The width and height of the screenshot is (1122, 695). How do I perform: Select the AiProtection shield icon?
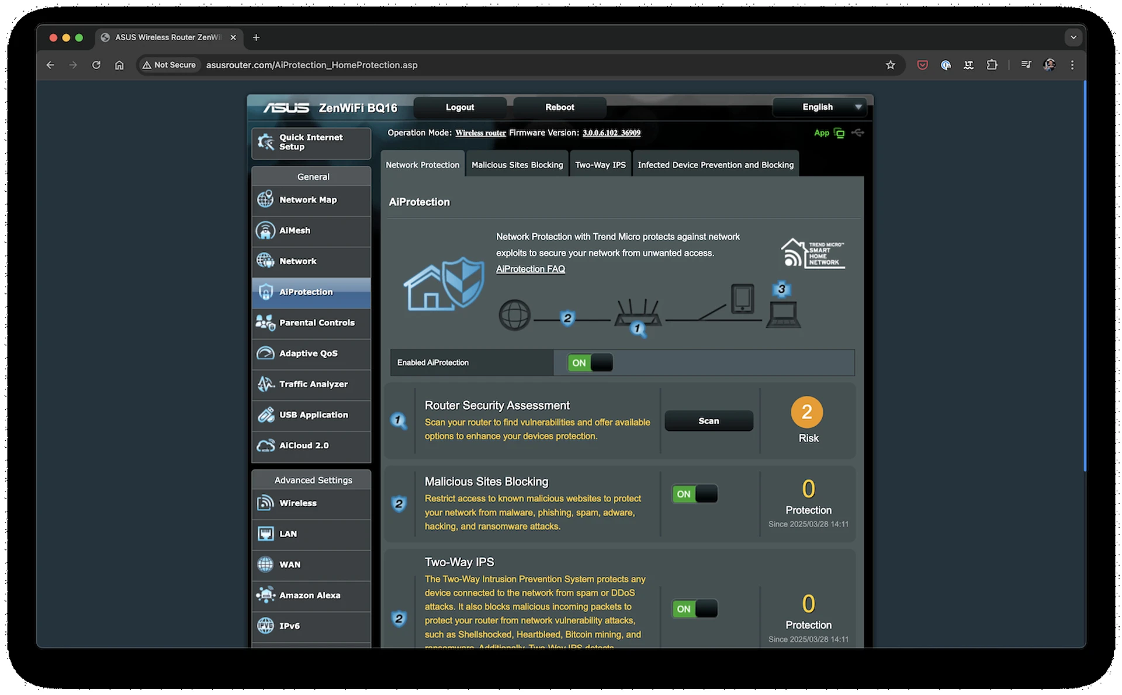tap(265, 292)
